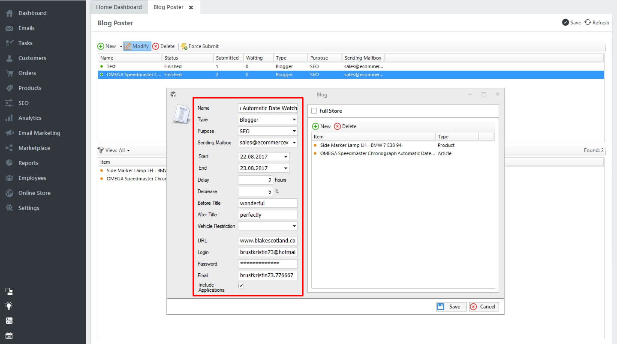The width and height of the screenshot is (617, 344).
Task: Cancel the Blog dialog
Action: coord(484,307)
